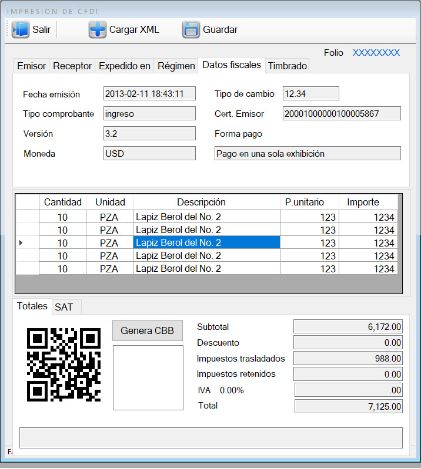Click the Guardar toolbar label
The width and height of the screenshot is (421, 469).
pos(220,29)
